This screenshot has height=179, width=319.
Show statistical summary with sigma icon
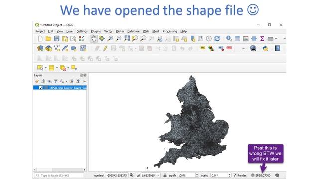pos(262,39)
